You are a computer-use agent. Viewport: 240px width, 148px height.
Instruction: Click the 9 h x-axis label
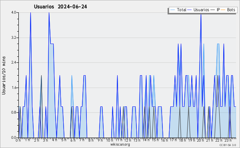tap(100, 140)
